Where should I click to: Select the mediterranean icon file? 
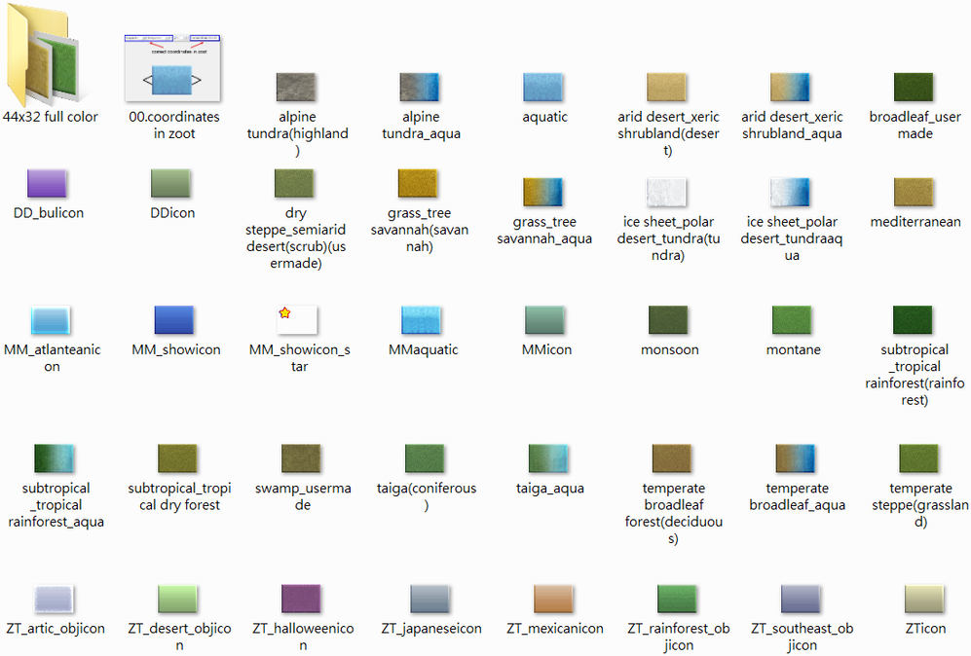[x=914, y=192]
